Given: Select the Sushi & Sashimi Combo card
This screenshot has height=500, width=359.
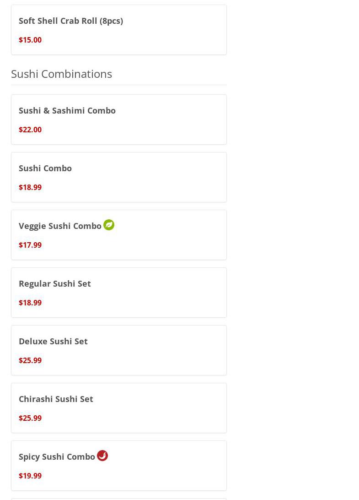Looking at the screenshot, I should point(119,120).
